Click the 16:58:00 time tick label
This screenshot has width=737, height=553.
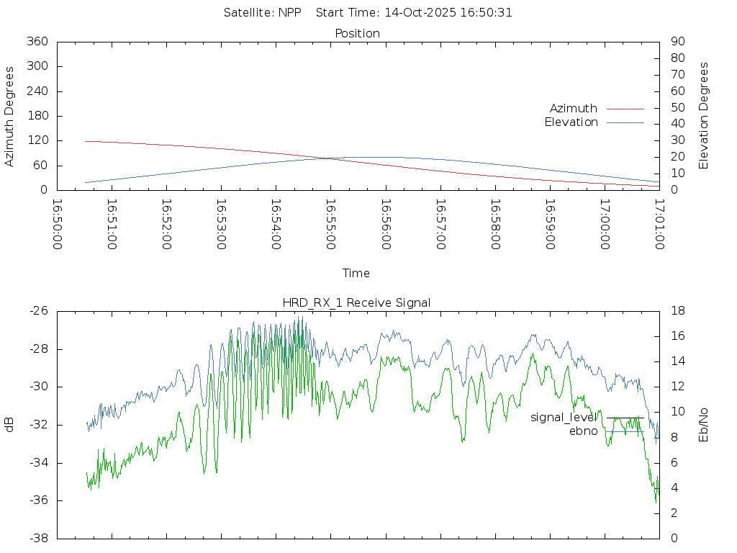click(494, 224)
